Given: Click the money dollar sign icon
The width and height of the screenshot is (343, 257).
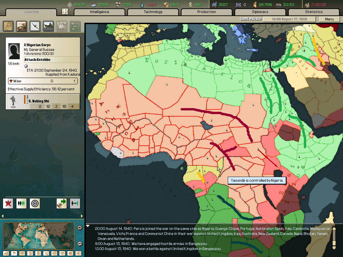Looking at the screenshot, I should coord(190,5).
